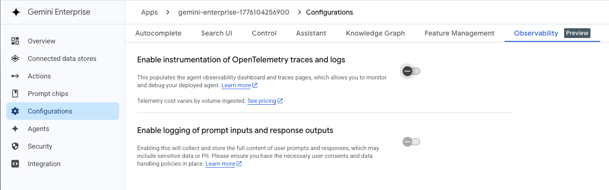Screen dimensions: 609x190
Task: Click heading Enable instrumentation of OpenTelemetry traces and logs
Action: (241, 60)
